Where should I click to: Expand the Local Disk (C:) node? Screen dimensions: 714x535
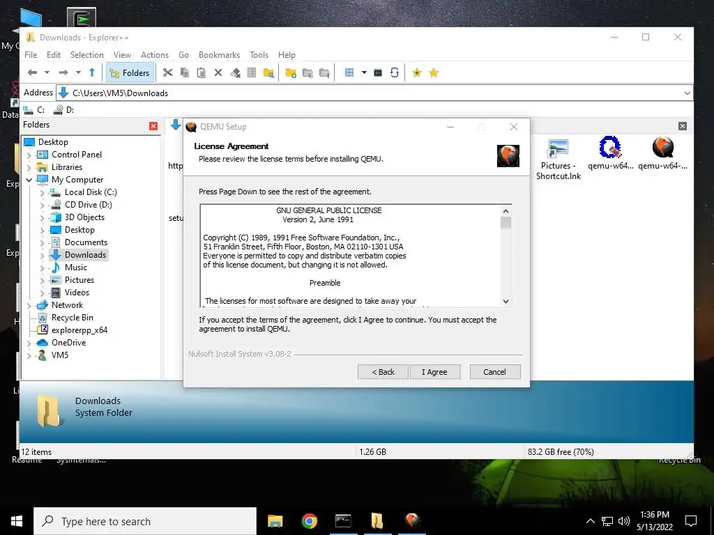[43, 192]
